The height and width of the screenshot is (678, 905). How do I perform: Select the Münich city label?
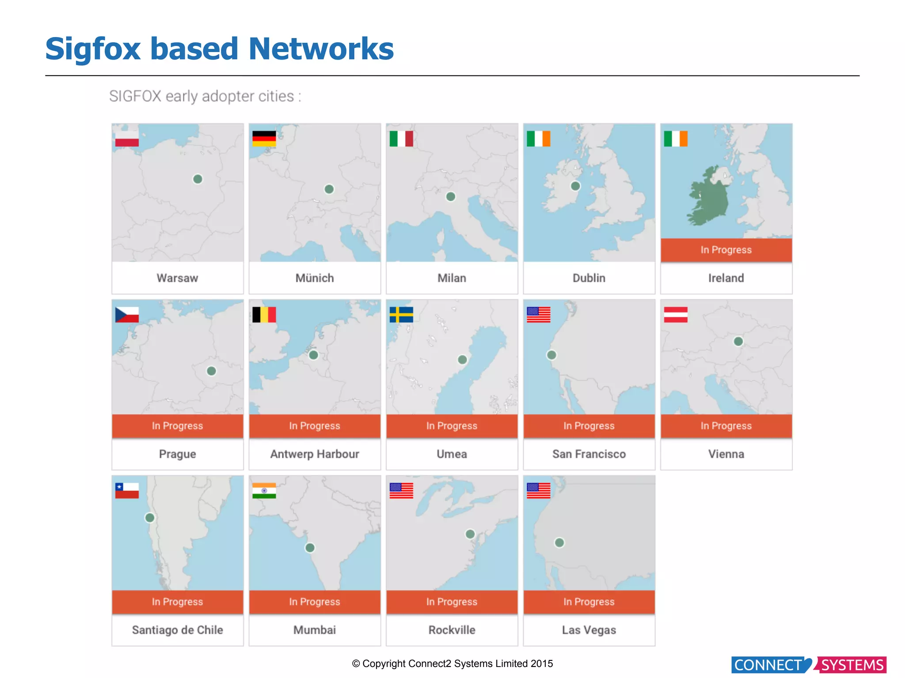coord(315,278)
